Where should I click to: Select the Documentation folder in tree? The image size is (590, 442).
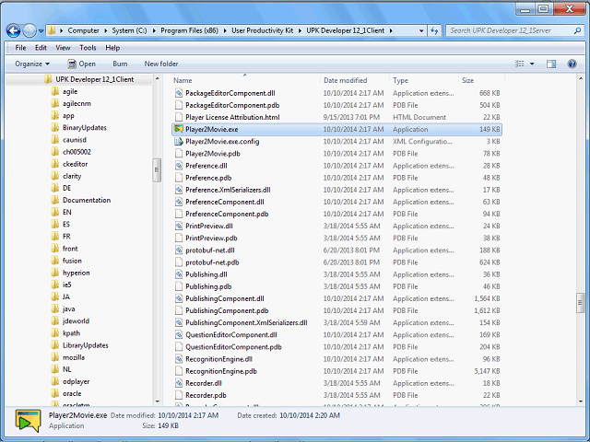pyautogui.click(x=87, y=201)
